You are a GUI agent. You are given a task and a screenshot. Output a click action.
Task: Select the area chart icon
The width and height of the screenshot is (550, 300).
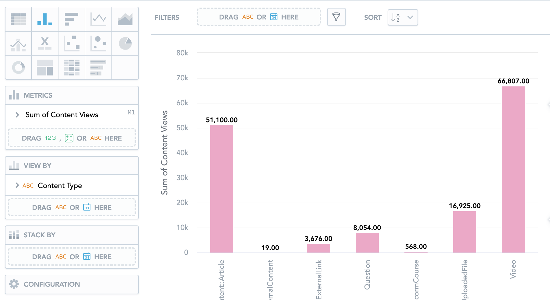[x=125, y=19]
